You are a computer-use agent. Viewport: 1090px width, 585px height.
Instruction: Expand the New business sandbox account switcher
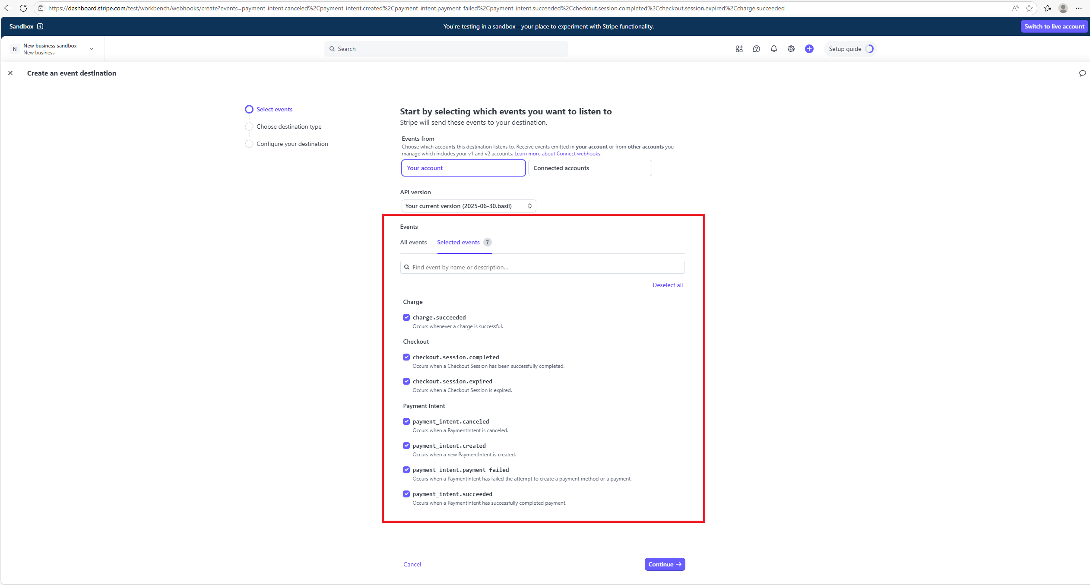52,49
